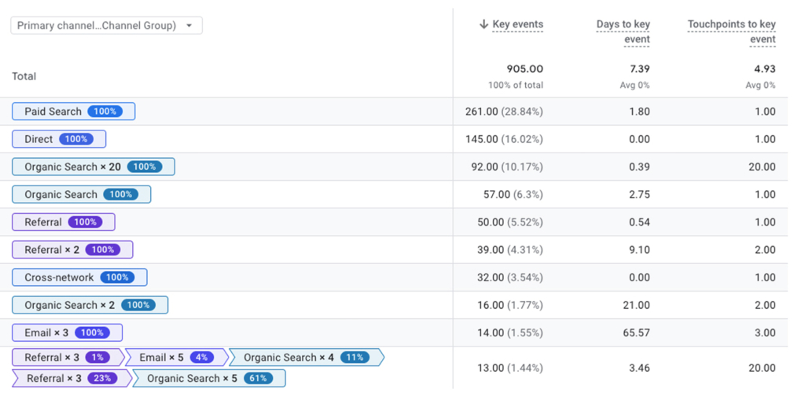Click the Organic Search 100% single-touch chip

point(81,194)
